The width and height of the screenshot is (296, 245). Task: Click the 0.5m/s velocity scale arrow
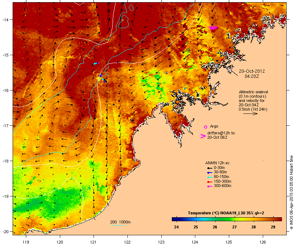pos(250,113)
